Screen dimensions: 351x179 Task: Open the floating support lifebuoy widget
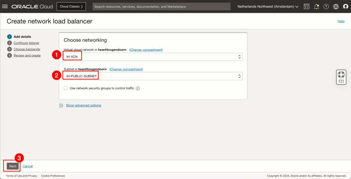[x=341, y=76]
